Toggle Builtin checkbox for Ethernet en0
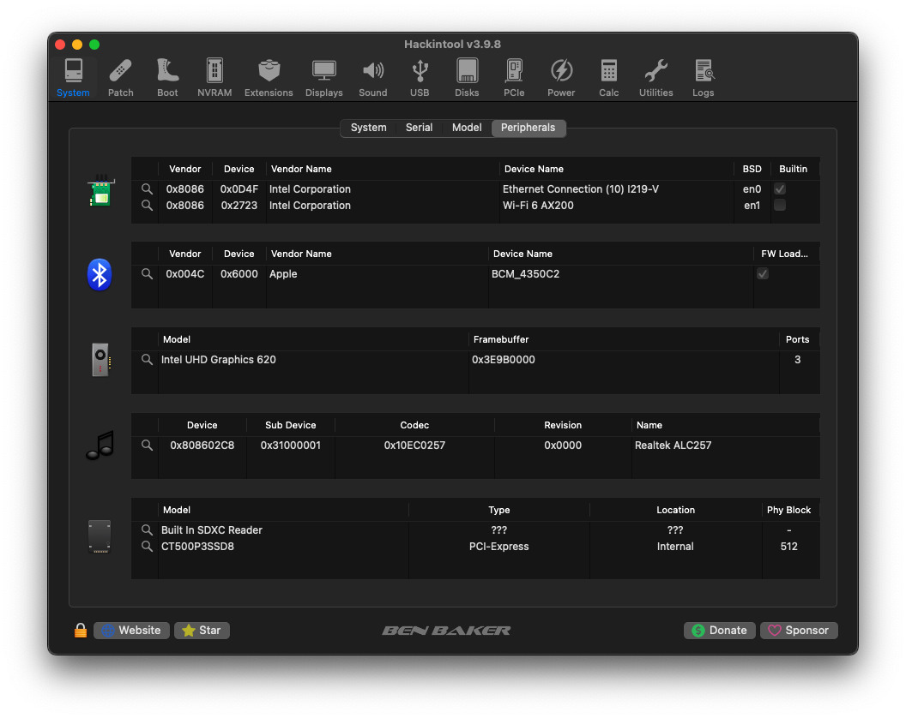The width and height of the screenshot is (906, 718). [780, 189]
